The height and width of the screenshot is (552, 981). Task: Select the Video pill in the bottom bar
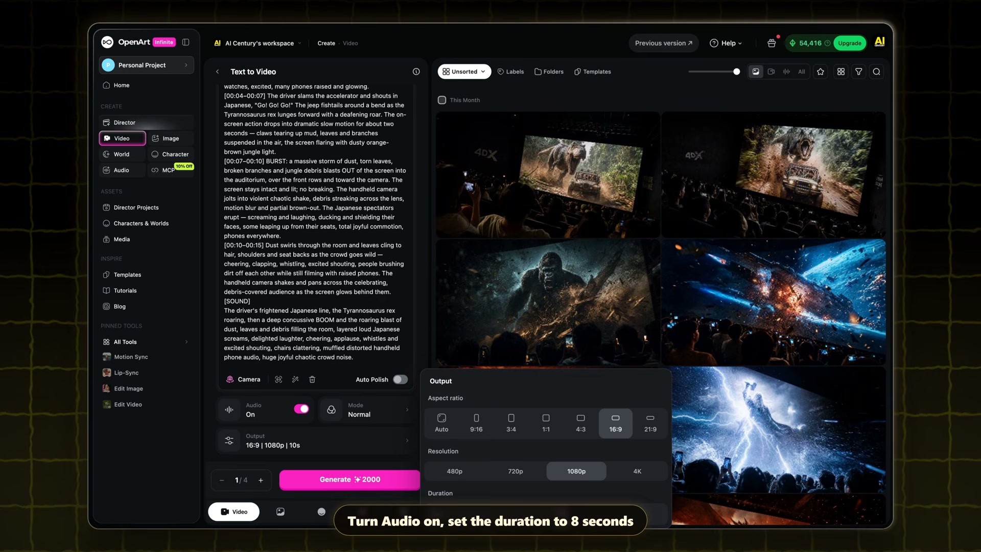[233, 512]
